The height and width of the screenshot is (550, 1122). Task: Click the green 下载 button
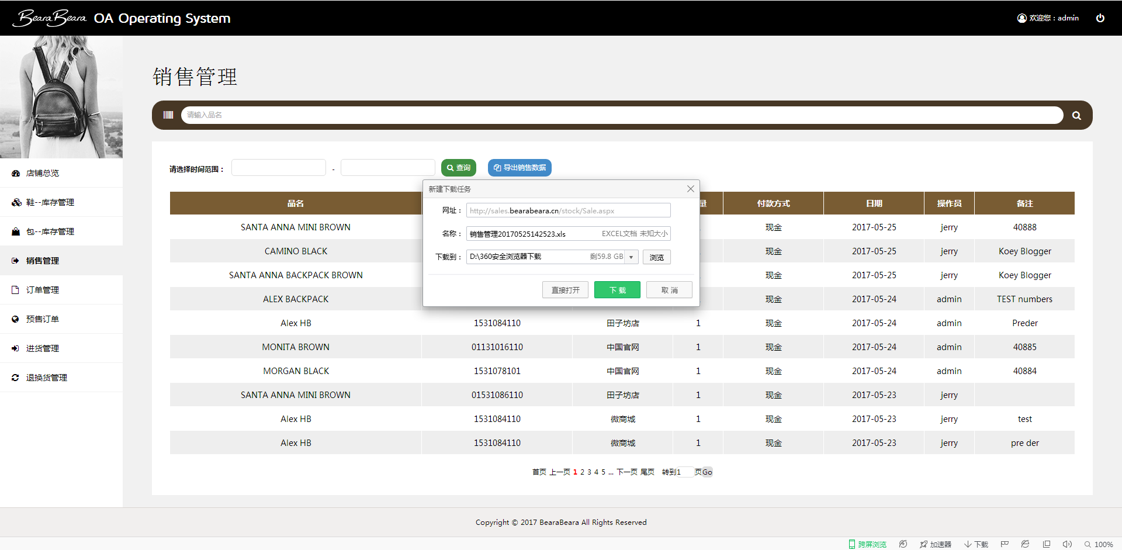click(x=617, y=290)
